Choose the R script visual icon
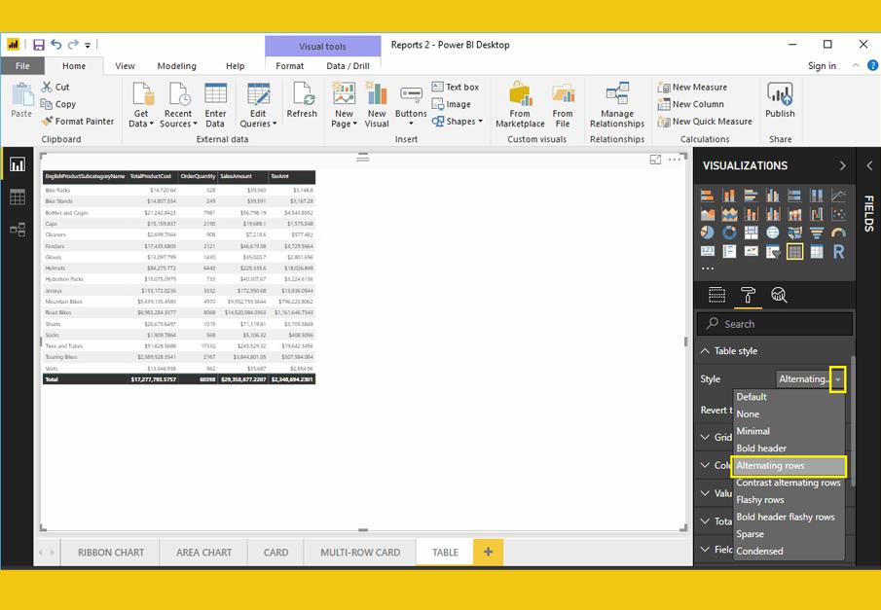The image size is (881, 610). coord(838,251)
